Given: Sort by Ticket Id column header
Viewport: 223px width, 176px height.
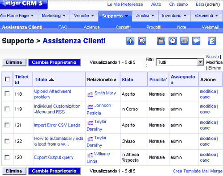Looking at the screenshot, I should [22, 79].
